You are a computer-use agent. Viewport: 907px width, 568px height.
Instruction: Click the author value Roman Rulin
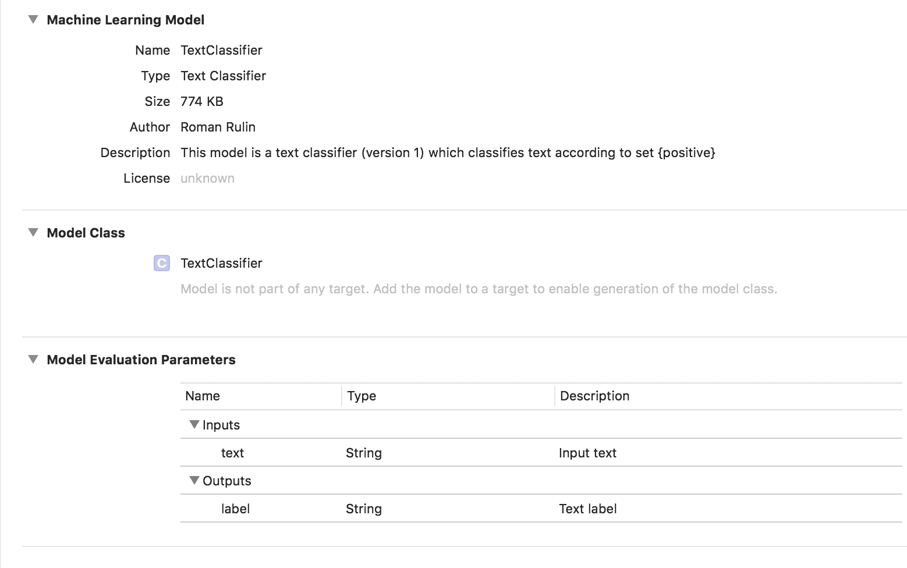point(218,127)
